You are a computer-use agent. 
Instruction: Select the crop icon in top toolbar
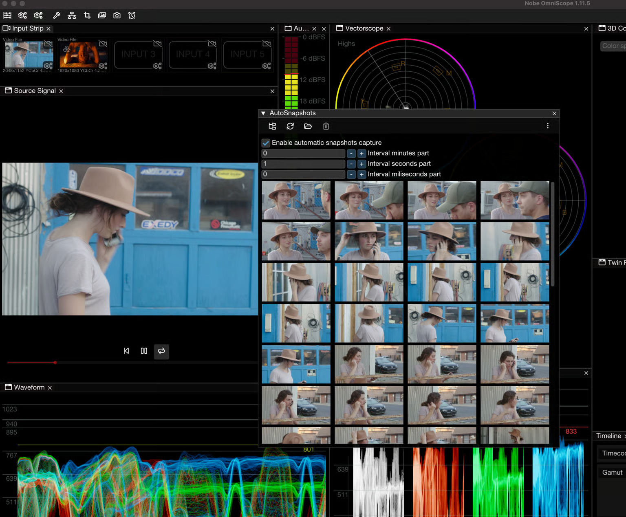pyautogui.click(x=87, y=15)
